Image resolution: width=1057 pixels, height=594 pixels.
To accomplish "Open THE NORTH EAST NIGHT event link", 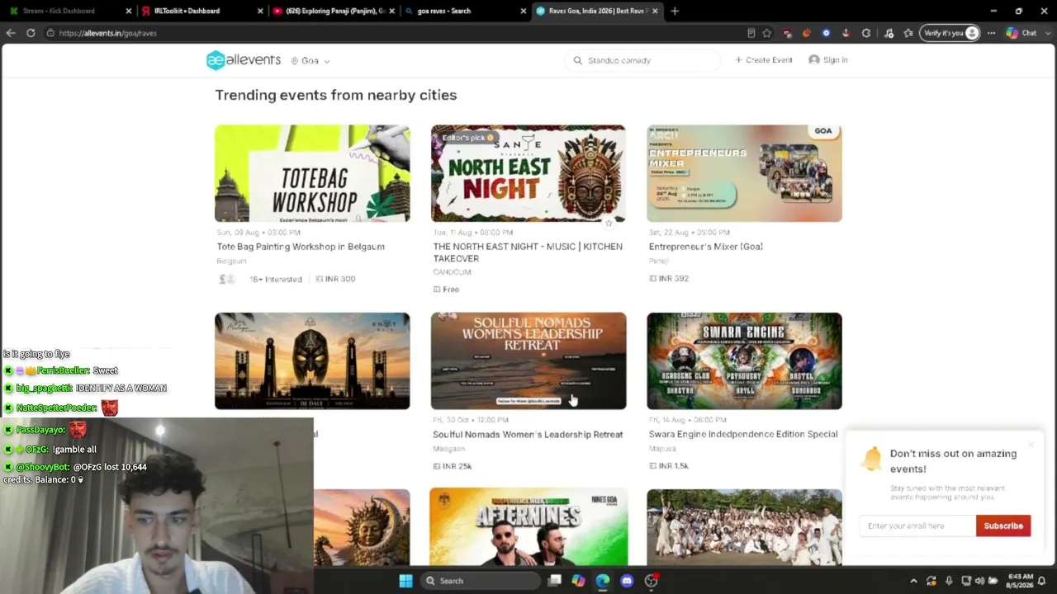I will (528, 252).
